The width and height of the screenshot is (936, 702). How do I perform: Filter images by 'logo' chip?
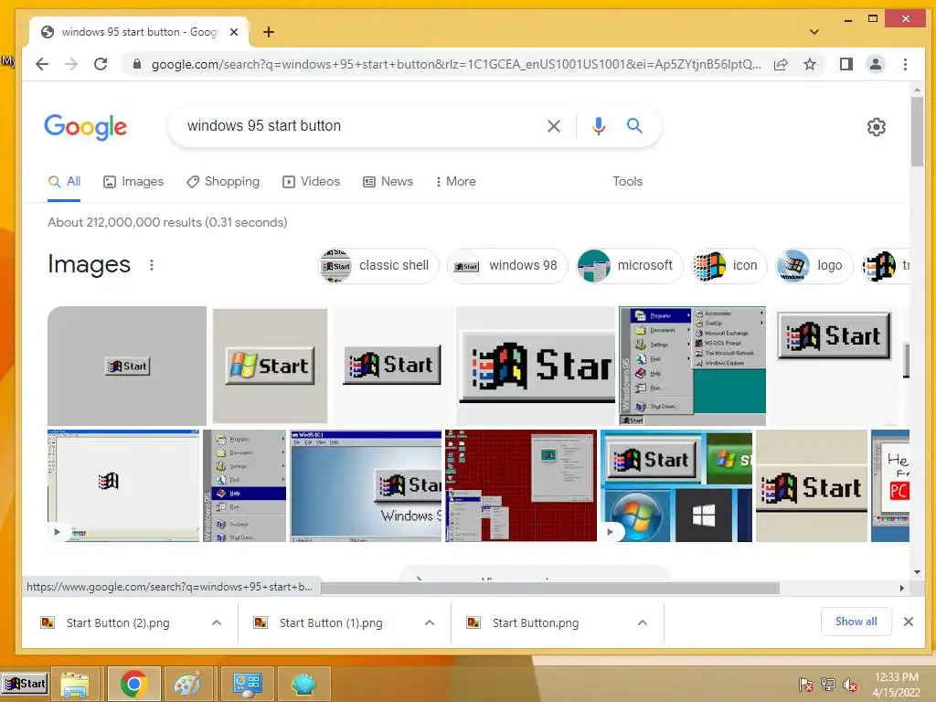[x=814, y=266]
